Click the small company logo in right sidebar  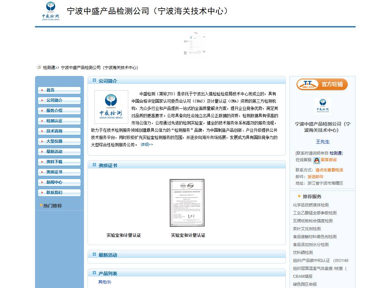coord(323,105)
